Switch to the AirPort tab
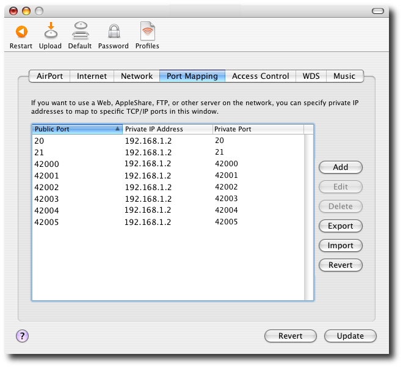The height and width of the screenshot is (368, 403). pyautogui.click(x=49, y=76)
